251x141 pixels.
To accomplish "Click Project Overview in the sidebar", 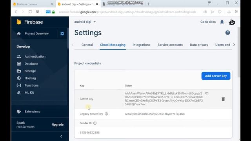I will (36, 33).
